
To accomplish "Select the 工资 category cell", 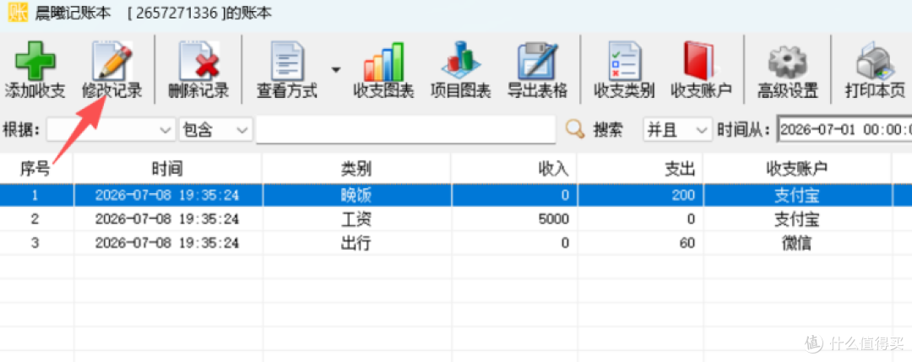I will [356, 219].
